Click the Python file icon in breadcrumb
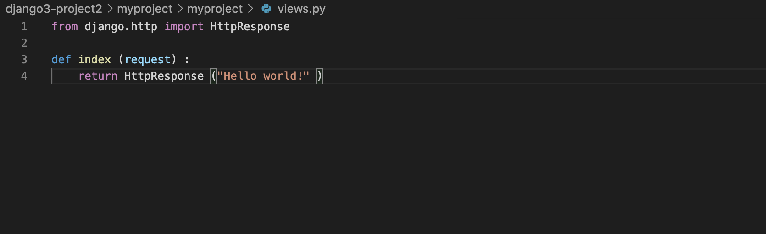Screen dimensions: 766x234 [x=266, y=9]
